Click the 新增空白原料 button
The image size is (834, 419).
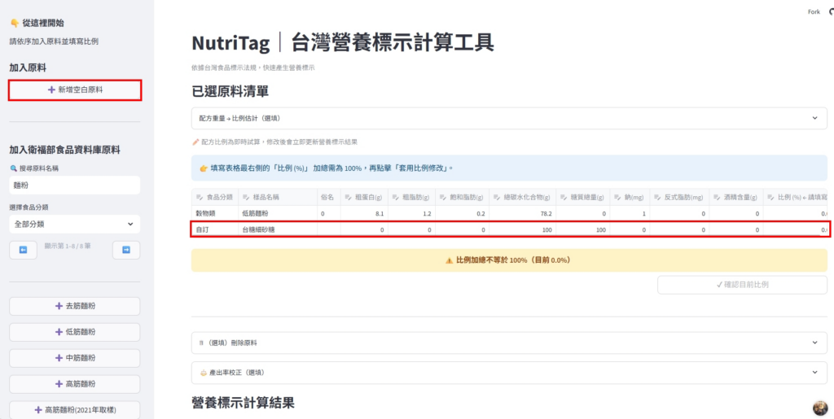[x=75, y=90]
